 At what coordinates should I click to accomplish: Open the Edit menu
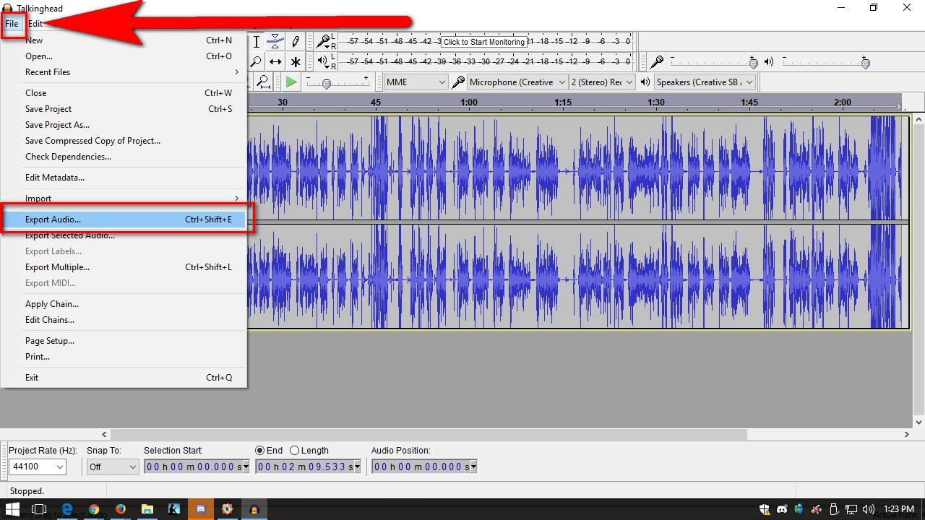click(x=35, y=24)
